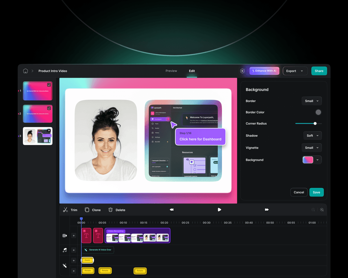Skip forward with the fast-forward control
This screenshot has height=278, width=348.
[267, 210]
